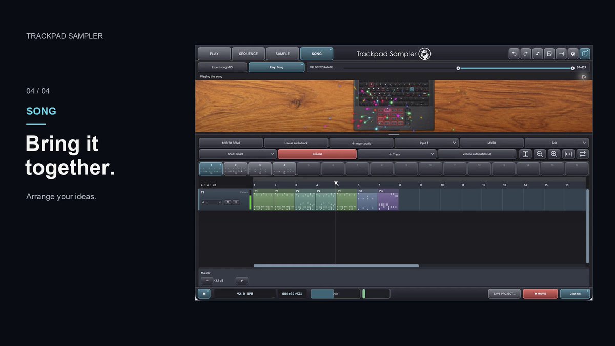
Task: Open the Input 1 dropdown
Action: [x=426, y=143]
